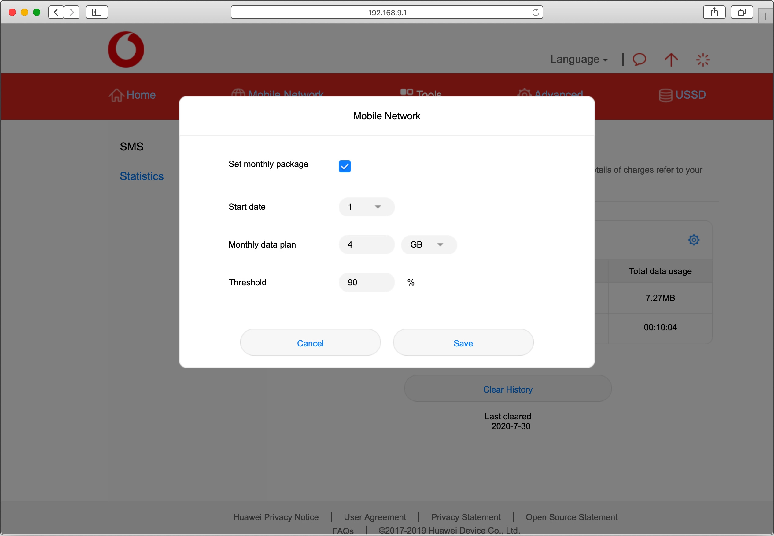Click the Vodafone logo
This screenshot has height=536, width=774.
[126, 49]
